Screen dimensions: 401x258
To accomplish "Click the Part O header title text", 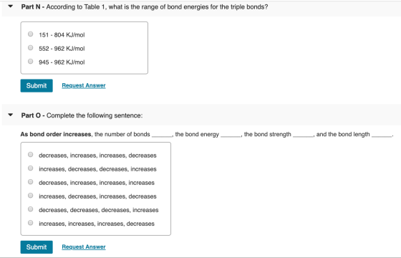I will 82,115.
